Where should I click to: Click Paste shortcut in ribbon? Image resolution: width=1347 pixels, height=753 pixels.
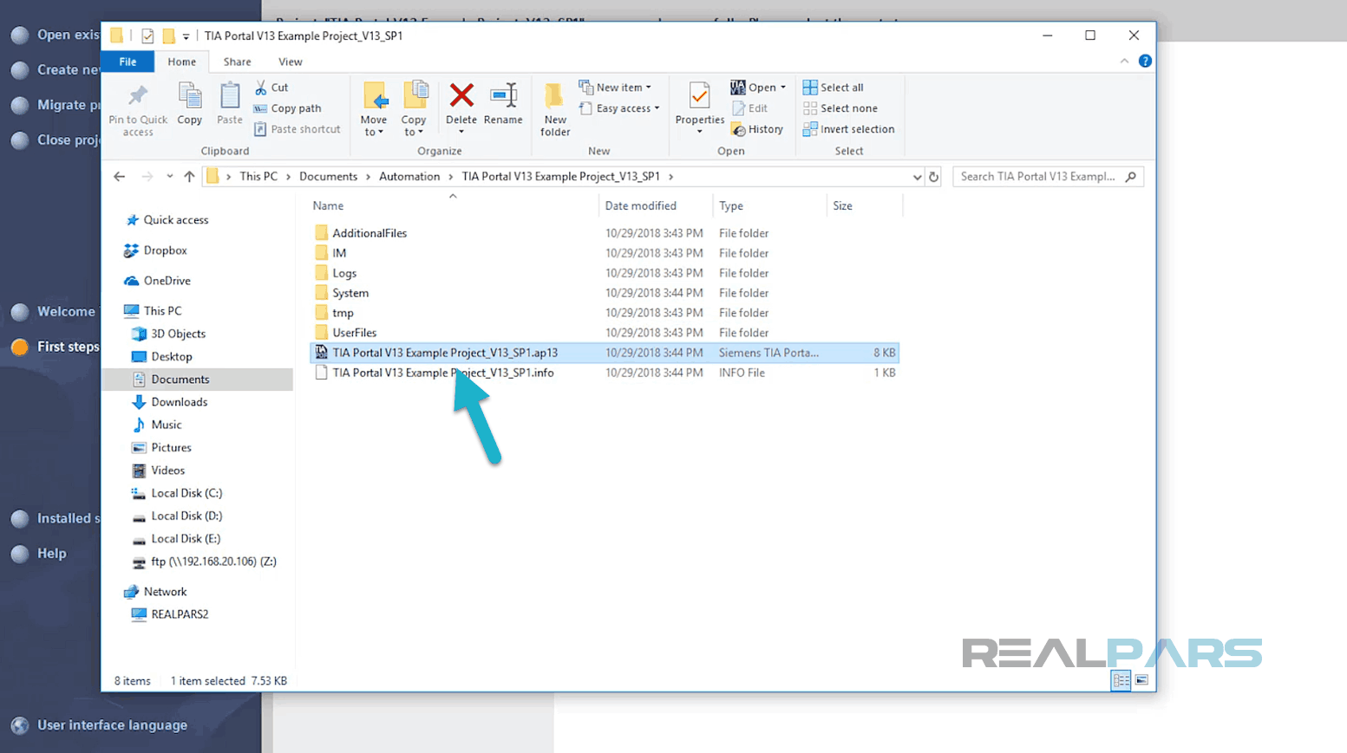point(297,129)
